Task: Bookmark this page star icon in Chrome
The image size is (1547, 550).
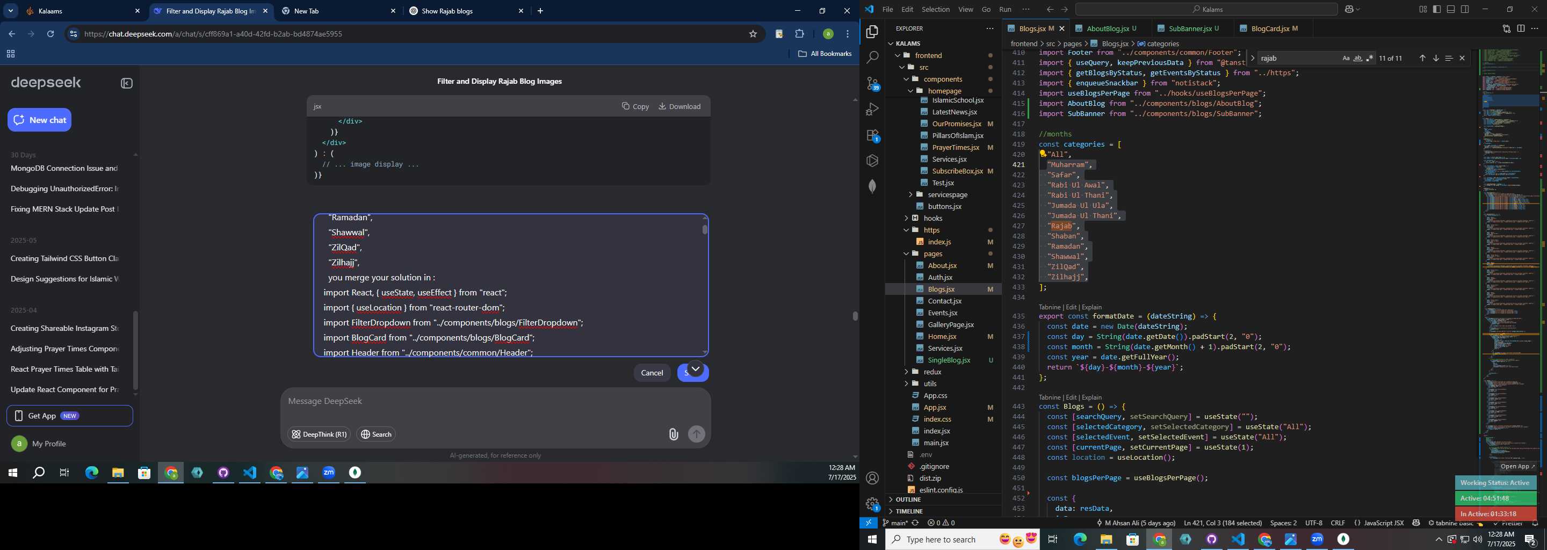Action: (753, 34)
